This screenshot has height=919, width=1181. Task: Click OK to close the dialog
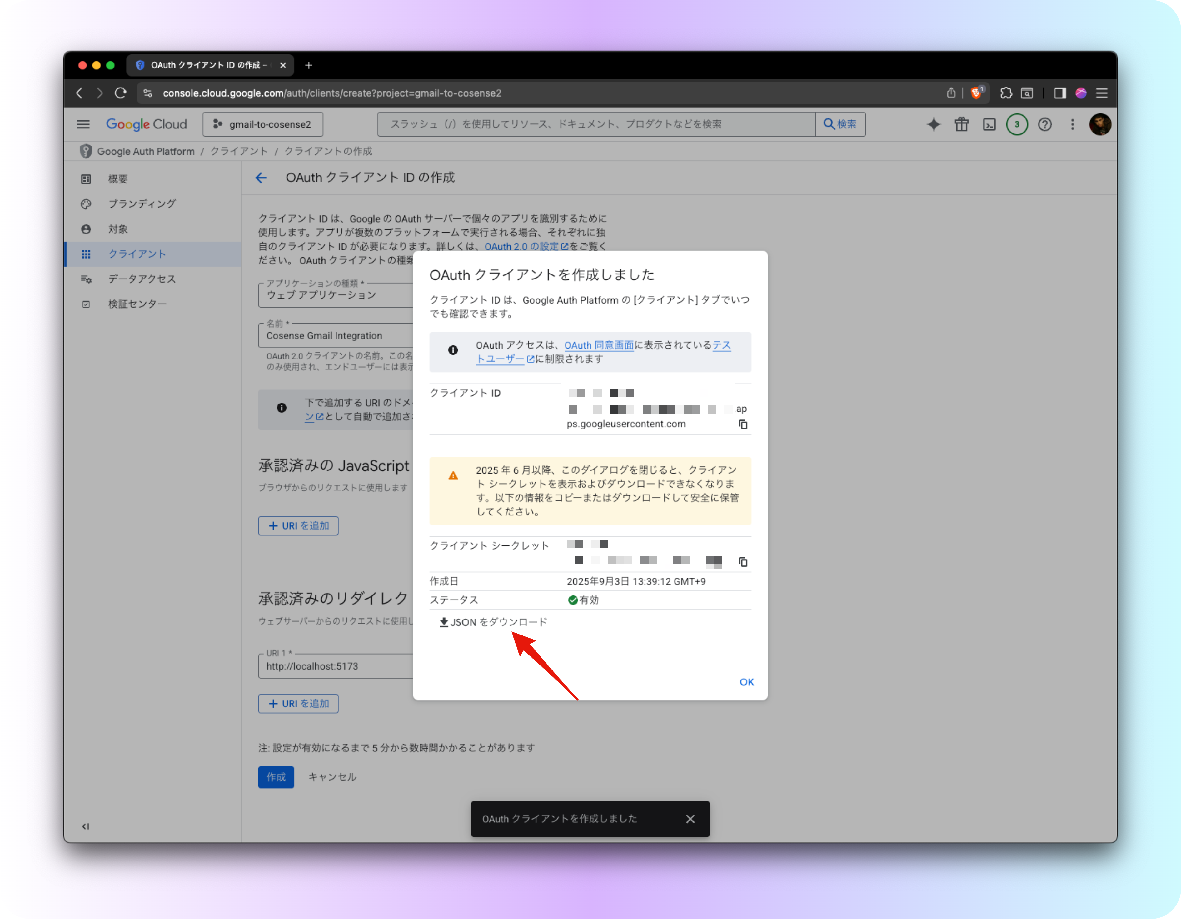747,682
